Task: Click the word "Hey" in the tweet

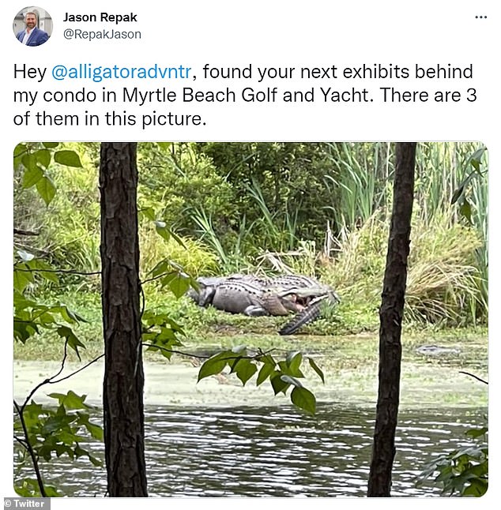Action: 30,72
